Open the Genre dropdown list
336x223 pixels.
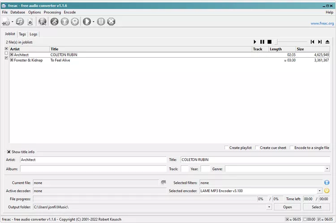[x=327, y=169]
